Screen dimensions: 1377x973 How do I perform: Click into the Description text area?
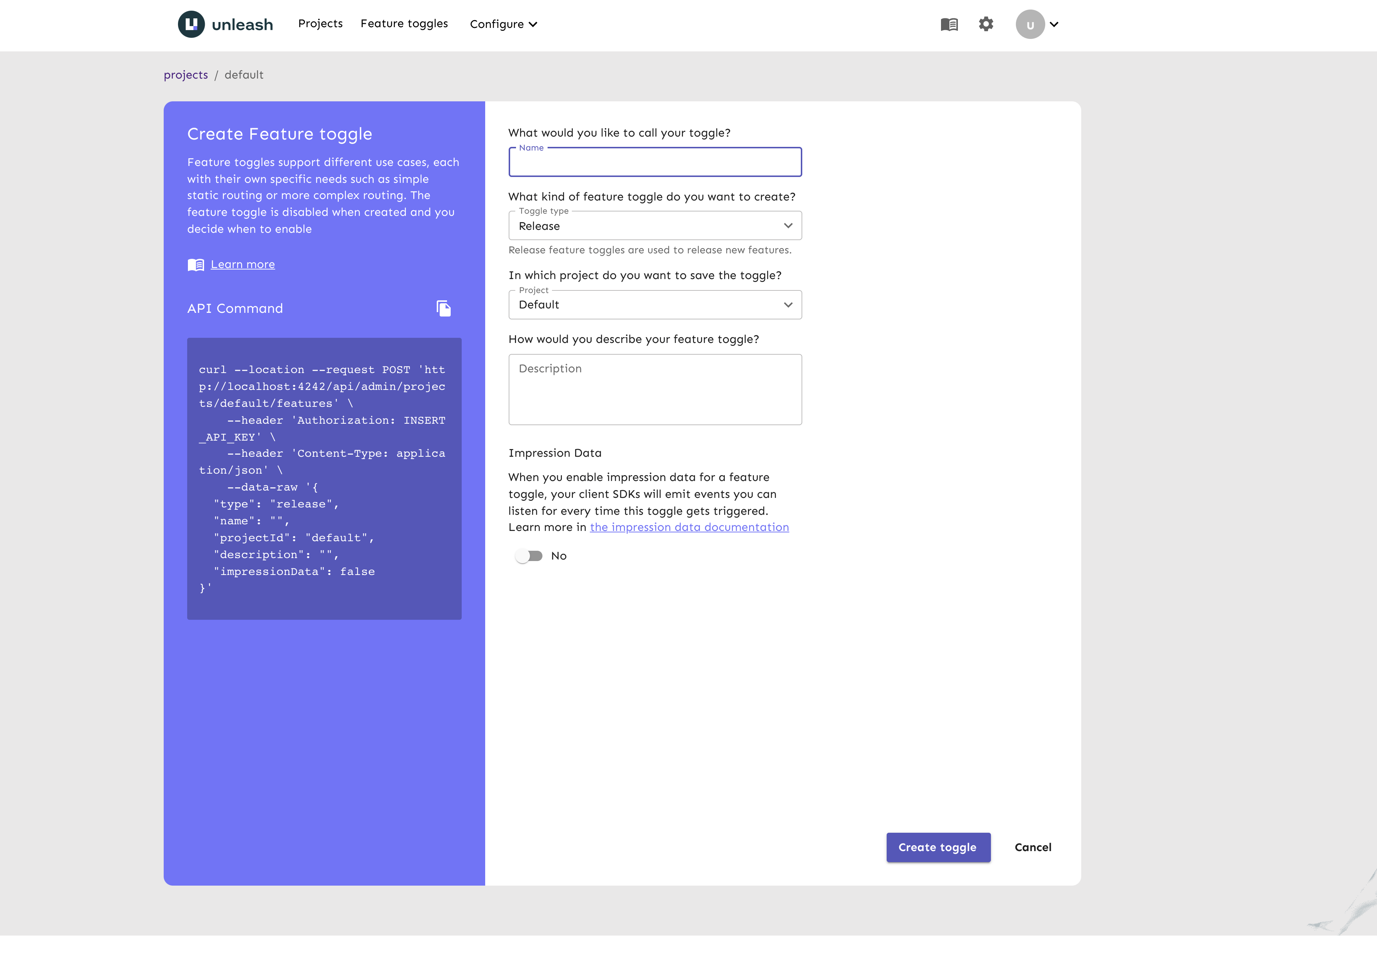point(654,389)
